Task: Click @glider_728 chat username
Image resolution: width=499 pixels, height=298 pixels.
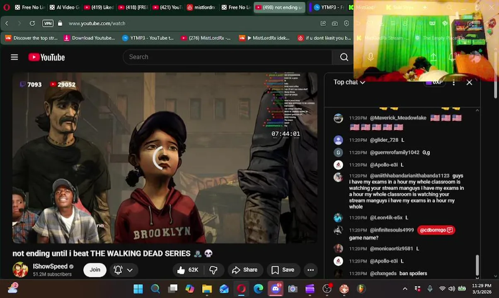Action: (x=384, y=140)
